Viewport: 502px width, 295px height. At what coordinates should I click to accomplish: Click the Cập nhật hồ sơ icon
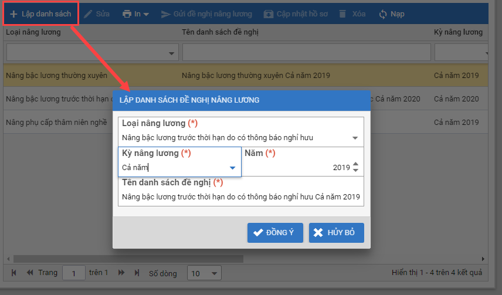pos(268,14)
